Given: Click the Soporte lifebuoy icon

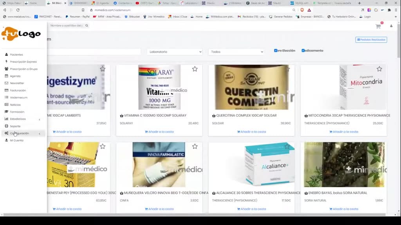Looking at the screenshot, I should pyautogui.click(x=6, y=126).
